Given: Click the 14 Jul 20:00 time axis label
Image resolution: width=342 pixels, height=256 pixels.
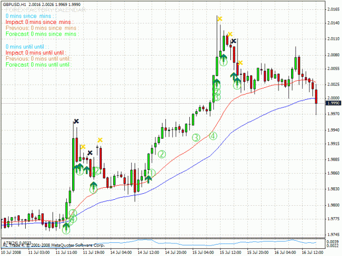Looking at the screenshot, I should point(176,252).
